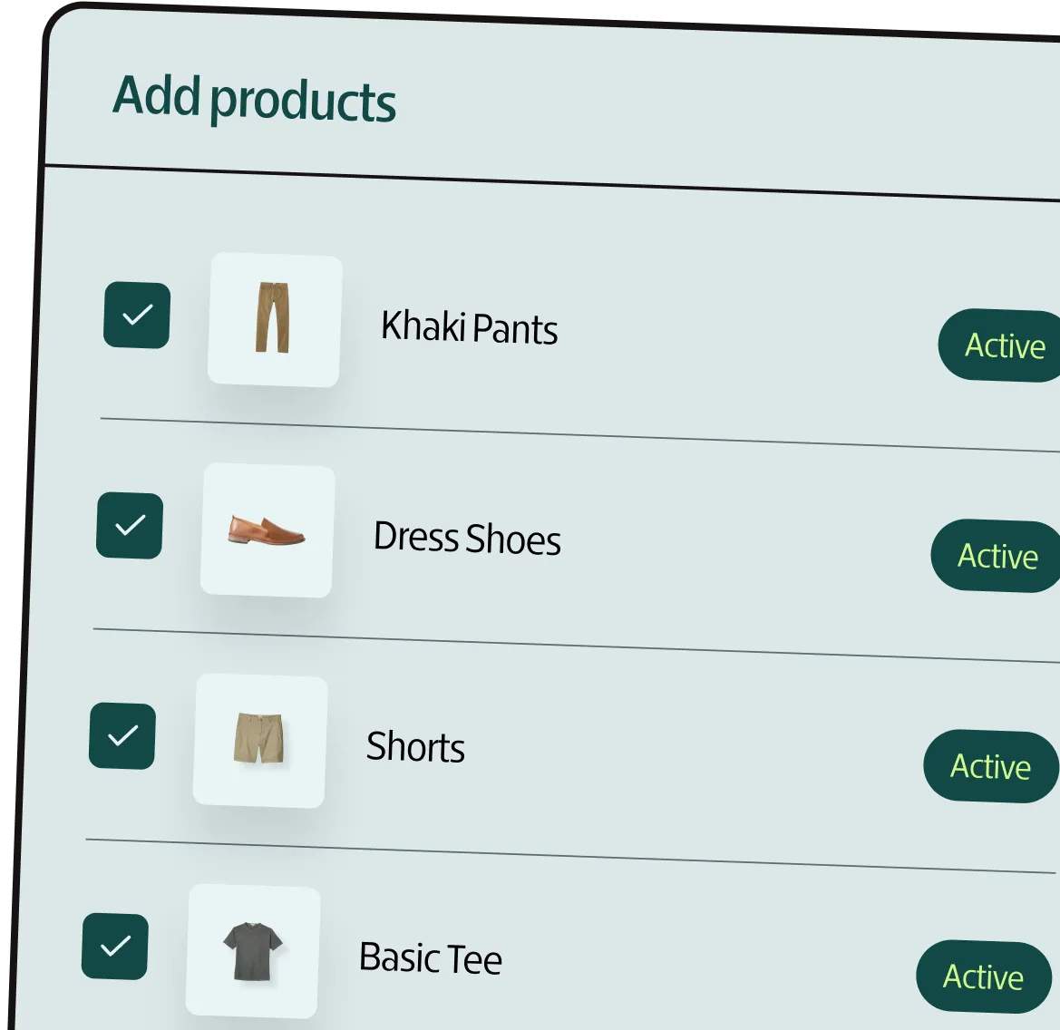
Task: Click the Active badge next to Basic Tee
Action: click(983, 977)
